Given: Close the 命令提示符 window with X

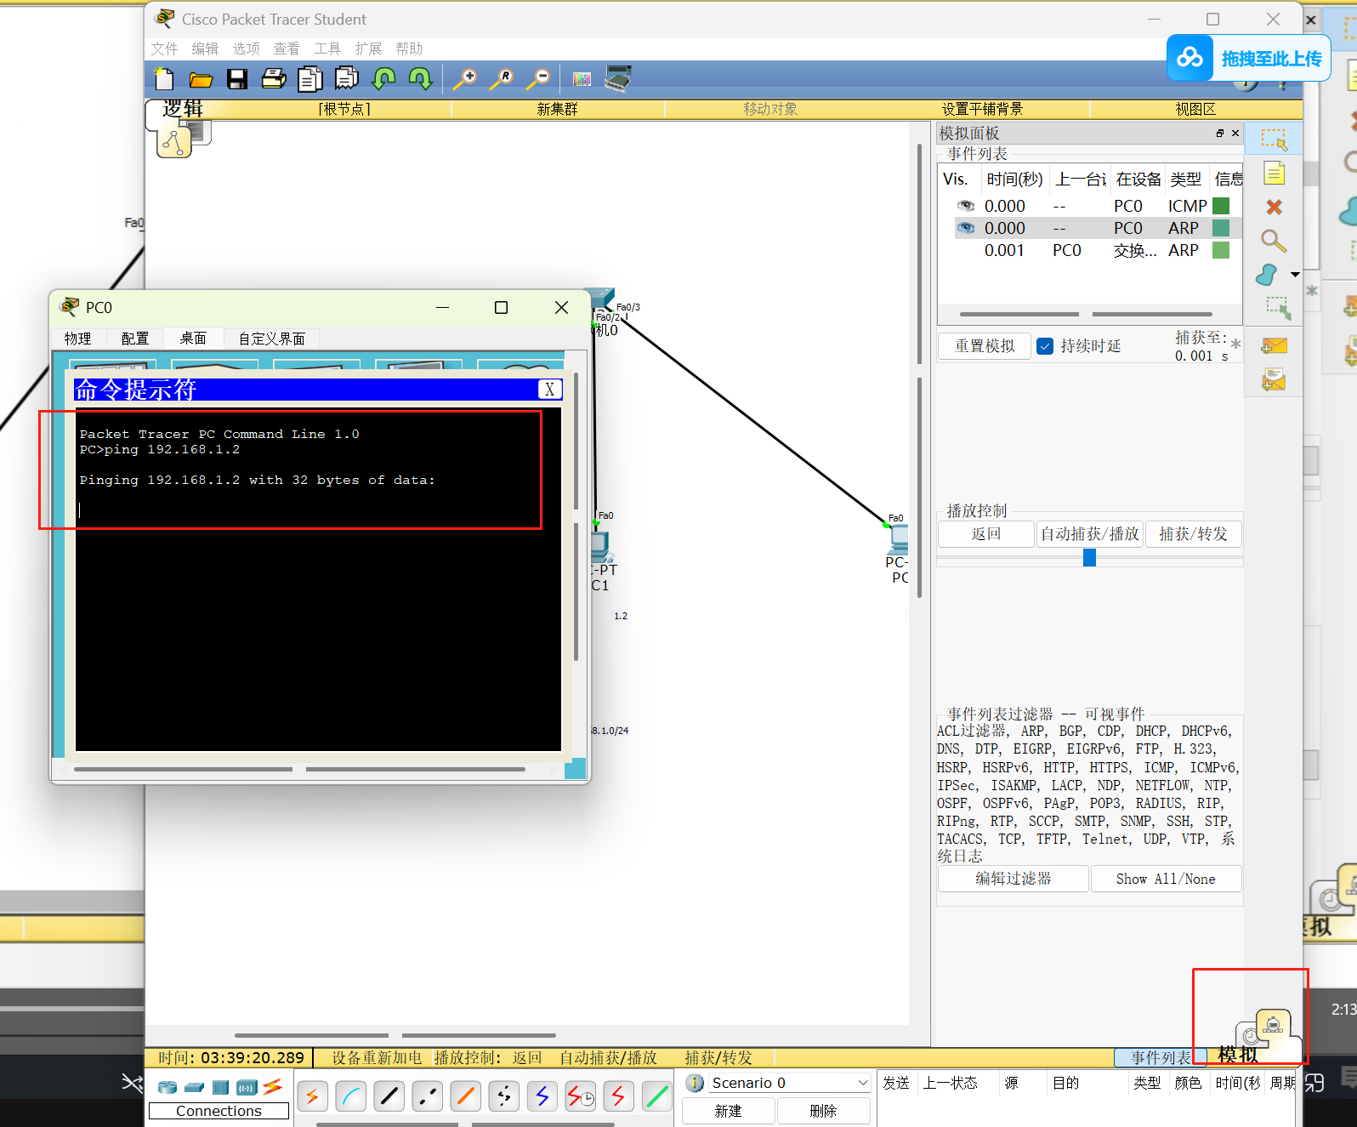Looking at the screenshot, I should [550, 390].
